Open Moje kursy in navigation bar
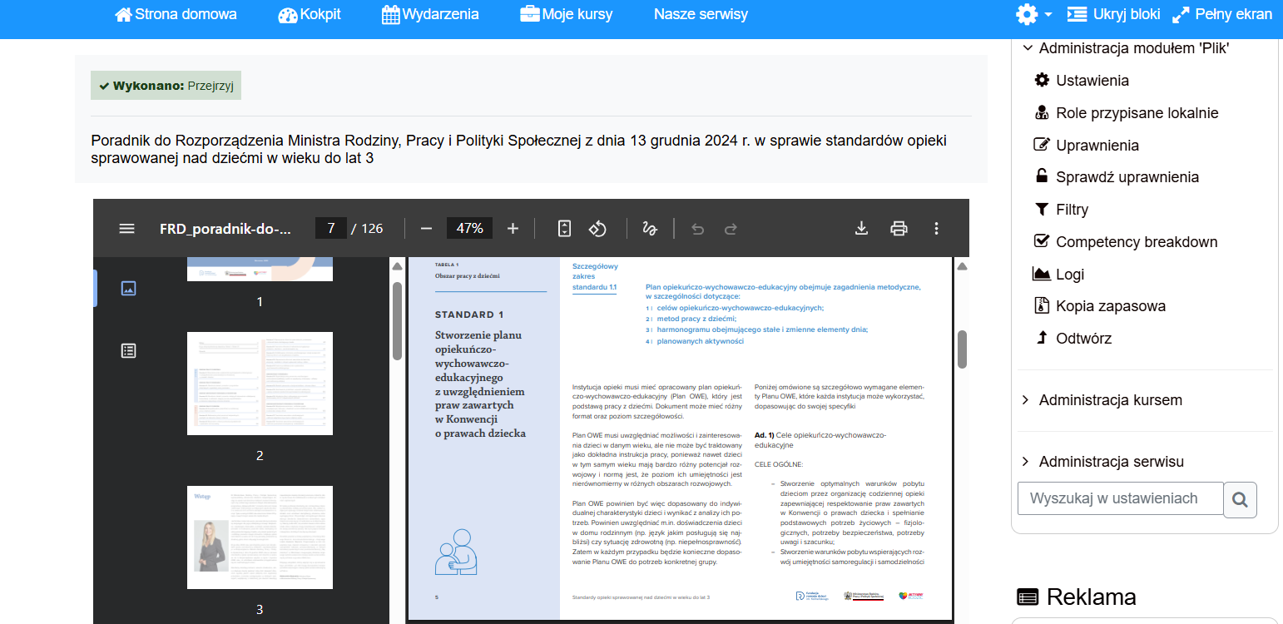This screenshot has width=1283, height=624. 566,14
